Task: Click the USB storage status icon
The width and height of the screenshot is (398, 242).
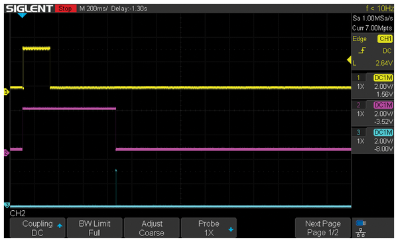Action: click(361, 223)
